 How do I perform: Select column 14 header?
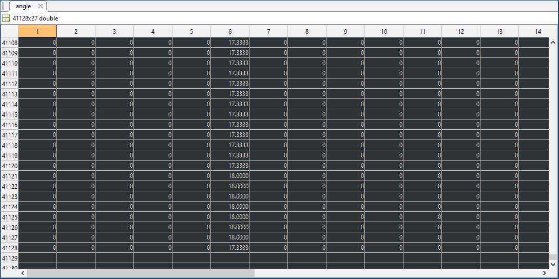(x=537, y=32)
